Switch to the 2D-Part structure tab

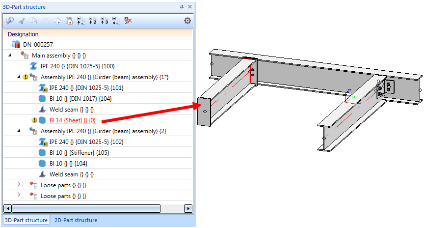[x=76, y=220]
